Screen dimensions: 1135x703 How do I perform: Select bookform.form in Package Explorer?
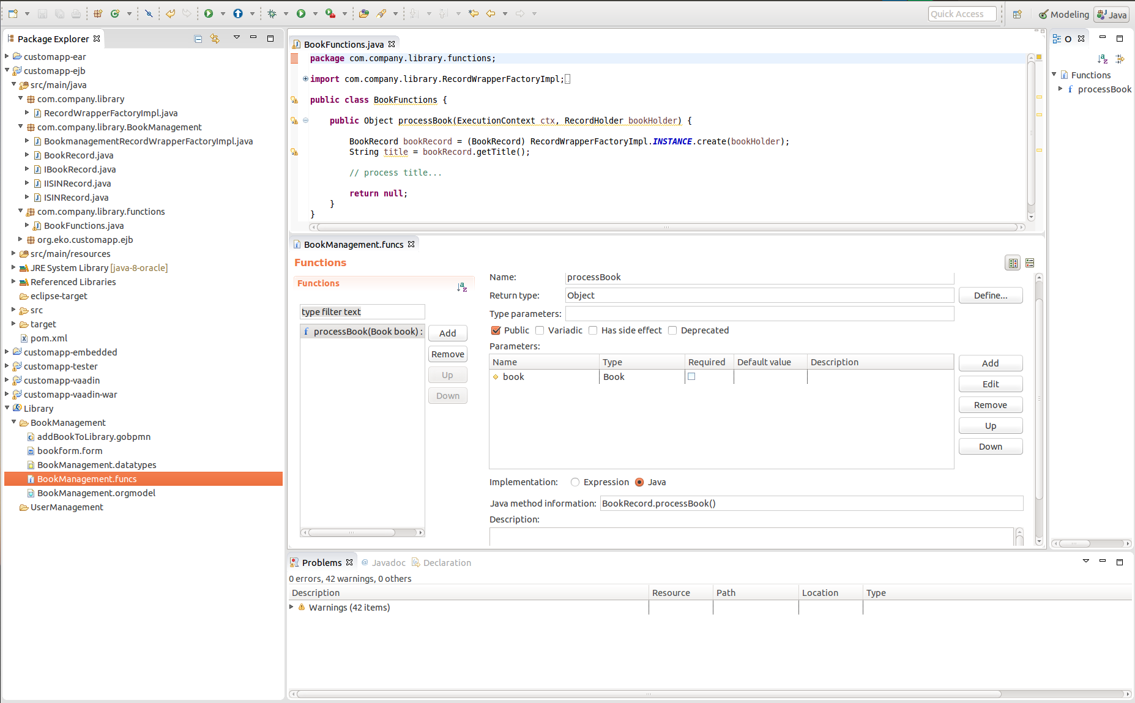[70, 451]
